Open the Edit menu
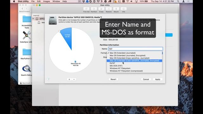The image size is (203, 114). click(39, 1)
